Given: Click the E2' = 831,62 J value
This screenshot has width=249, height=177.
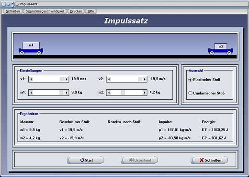Looking at the screenshot, I should coord(214,138).
